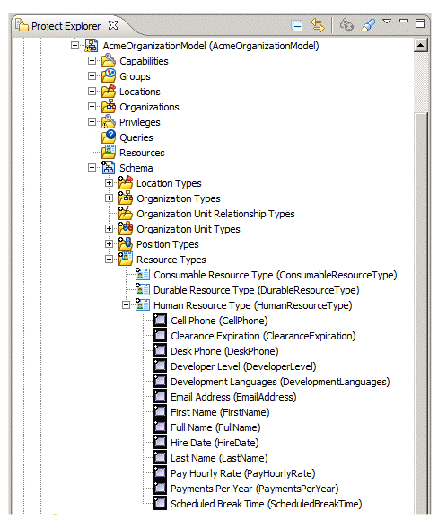Click the scrollbar up arrow

420,45
